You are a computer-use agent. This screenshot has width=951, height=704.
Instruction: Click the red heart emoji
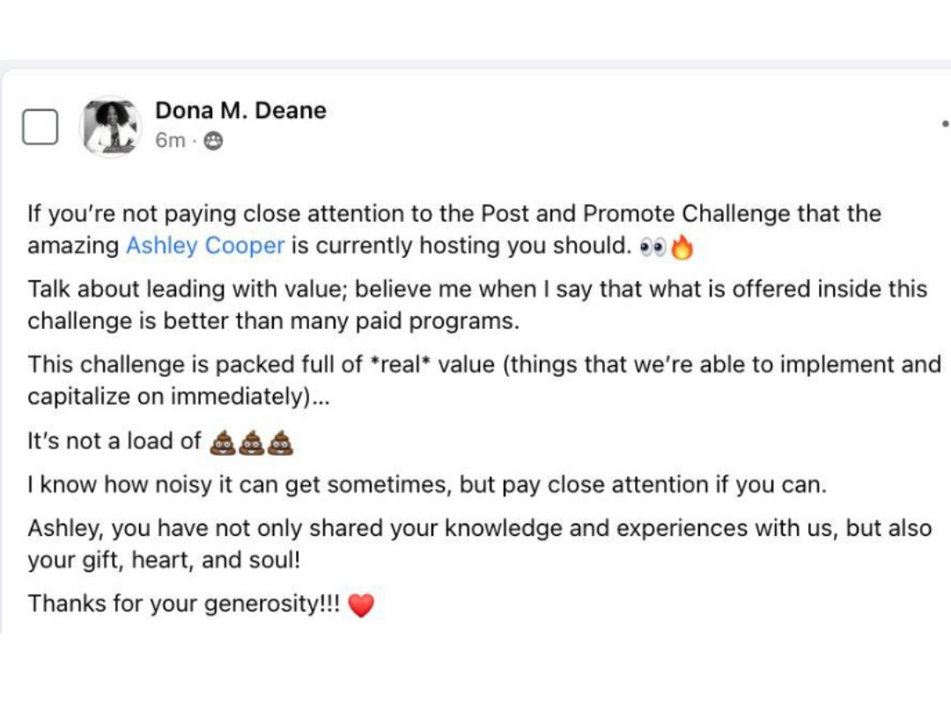361,605
